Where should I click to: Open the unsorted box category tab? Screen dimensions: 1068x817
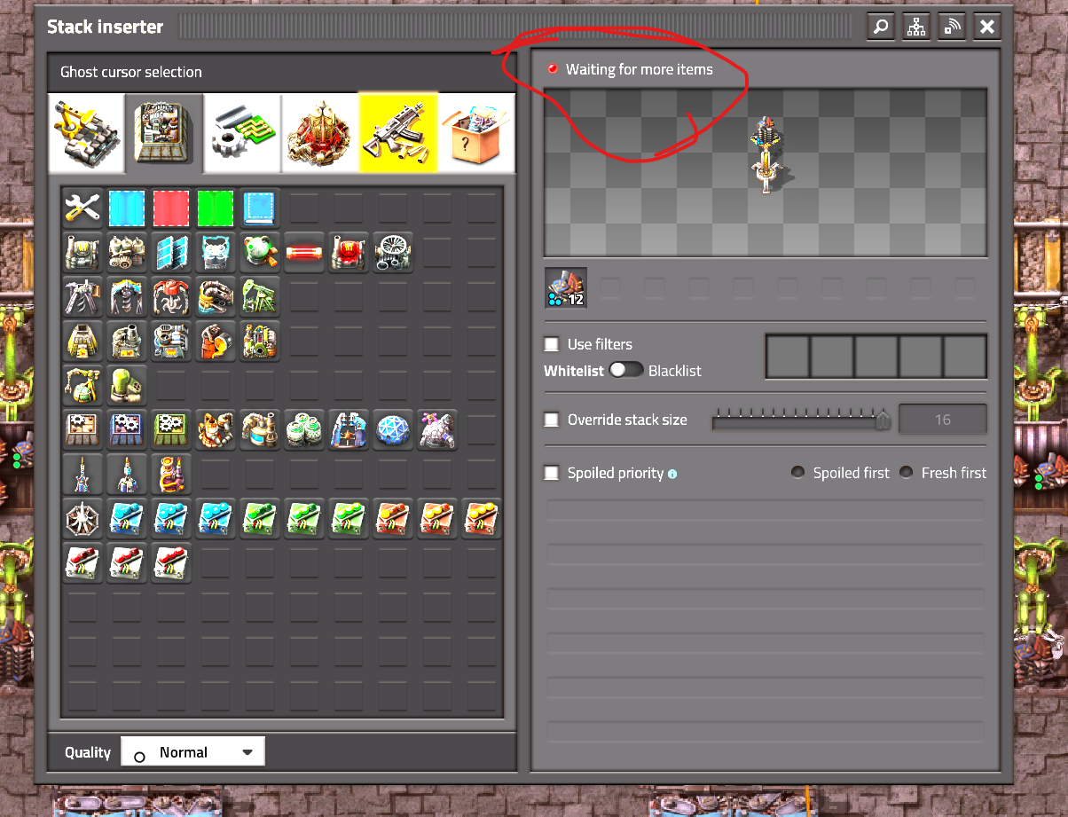[x=476, y=133]
